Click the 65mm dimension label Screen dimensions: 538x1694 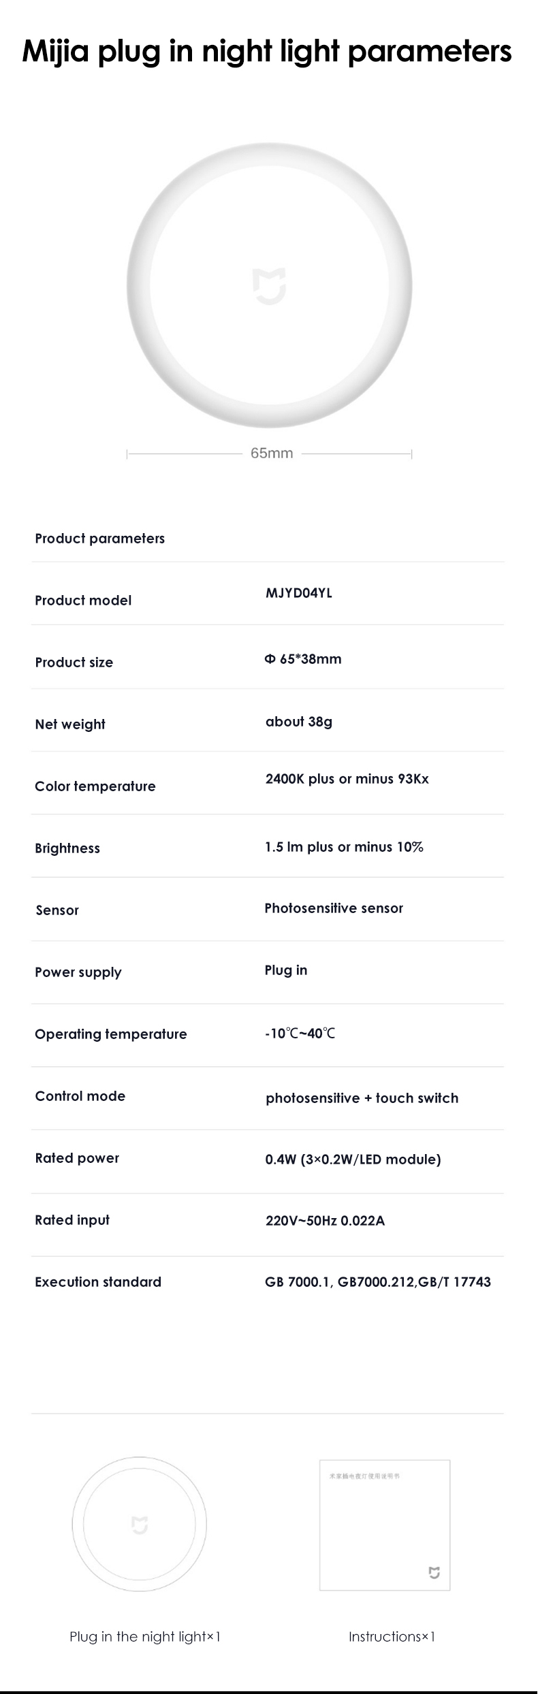click(x=272, y=453)
